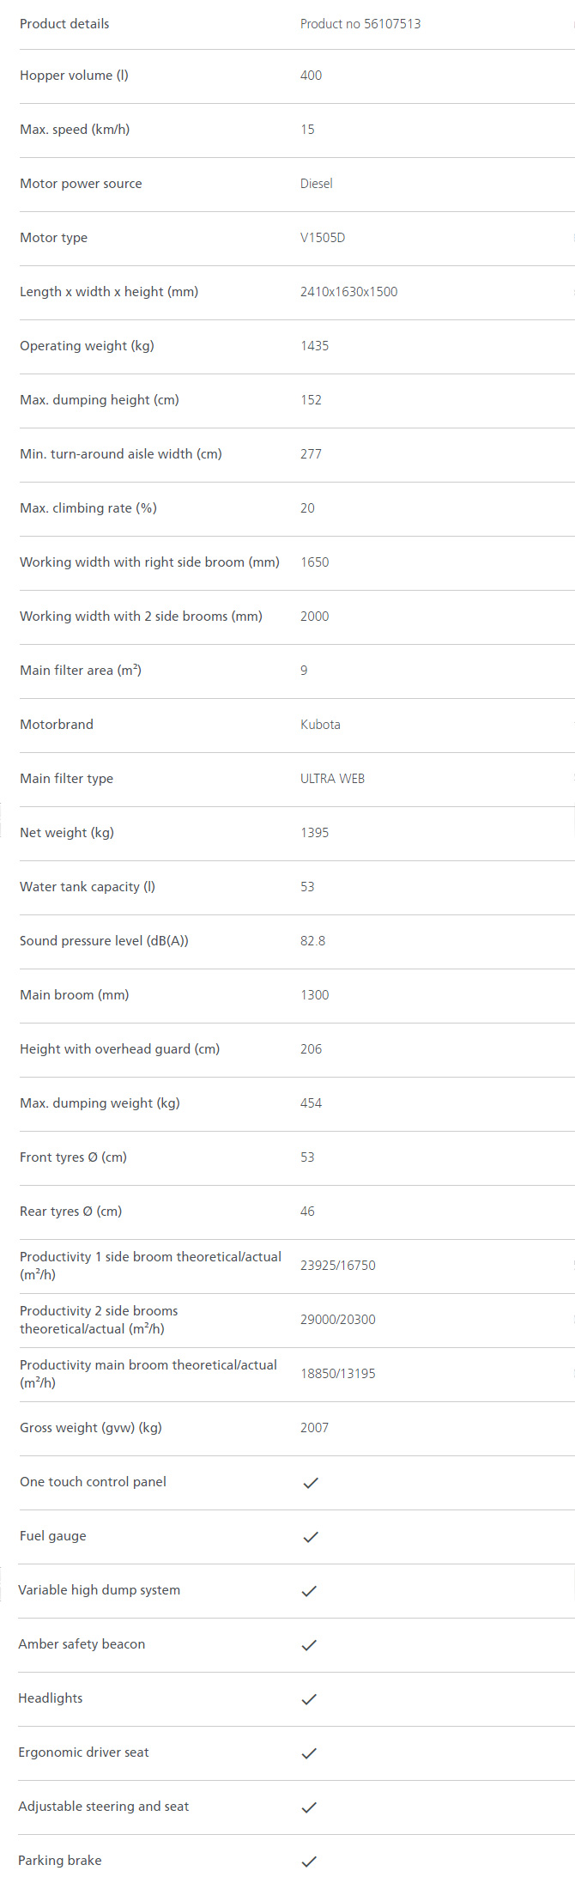The image size is (575, 1883).
Task: Click the Fuel gauge checkmark icon
Action: (311, 1537)
